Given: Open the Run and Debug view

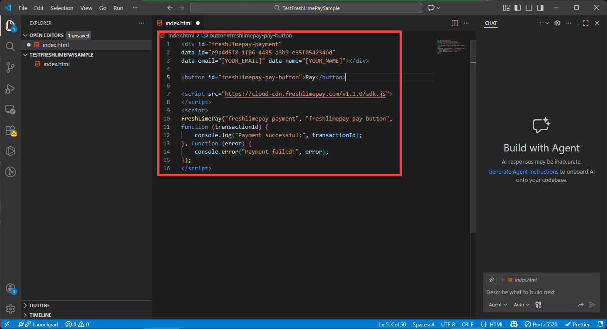Looking at the screenshot, I should pyautogui.click(x=10, y=89).
